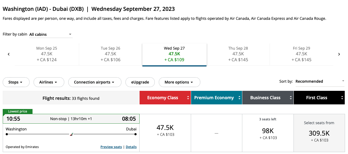Select the Mon Sep 25 date tab
This screenshot has width=348, height=154.
click(47, 54)
